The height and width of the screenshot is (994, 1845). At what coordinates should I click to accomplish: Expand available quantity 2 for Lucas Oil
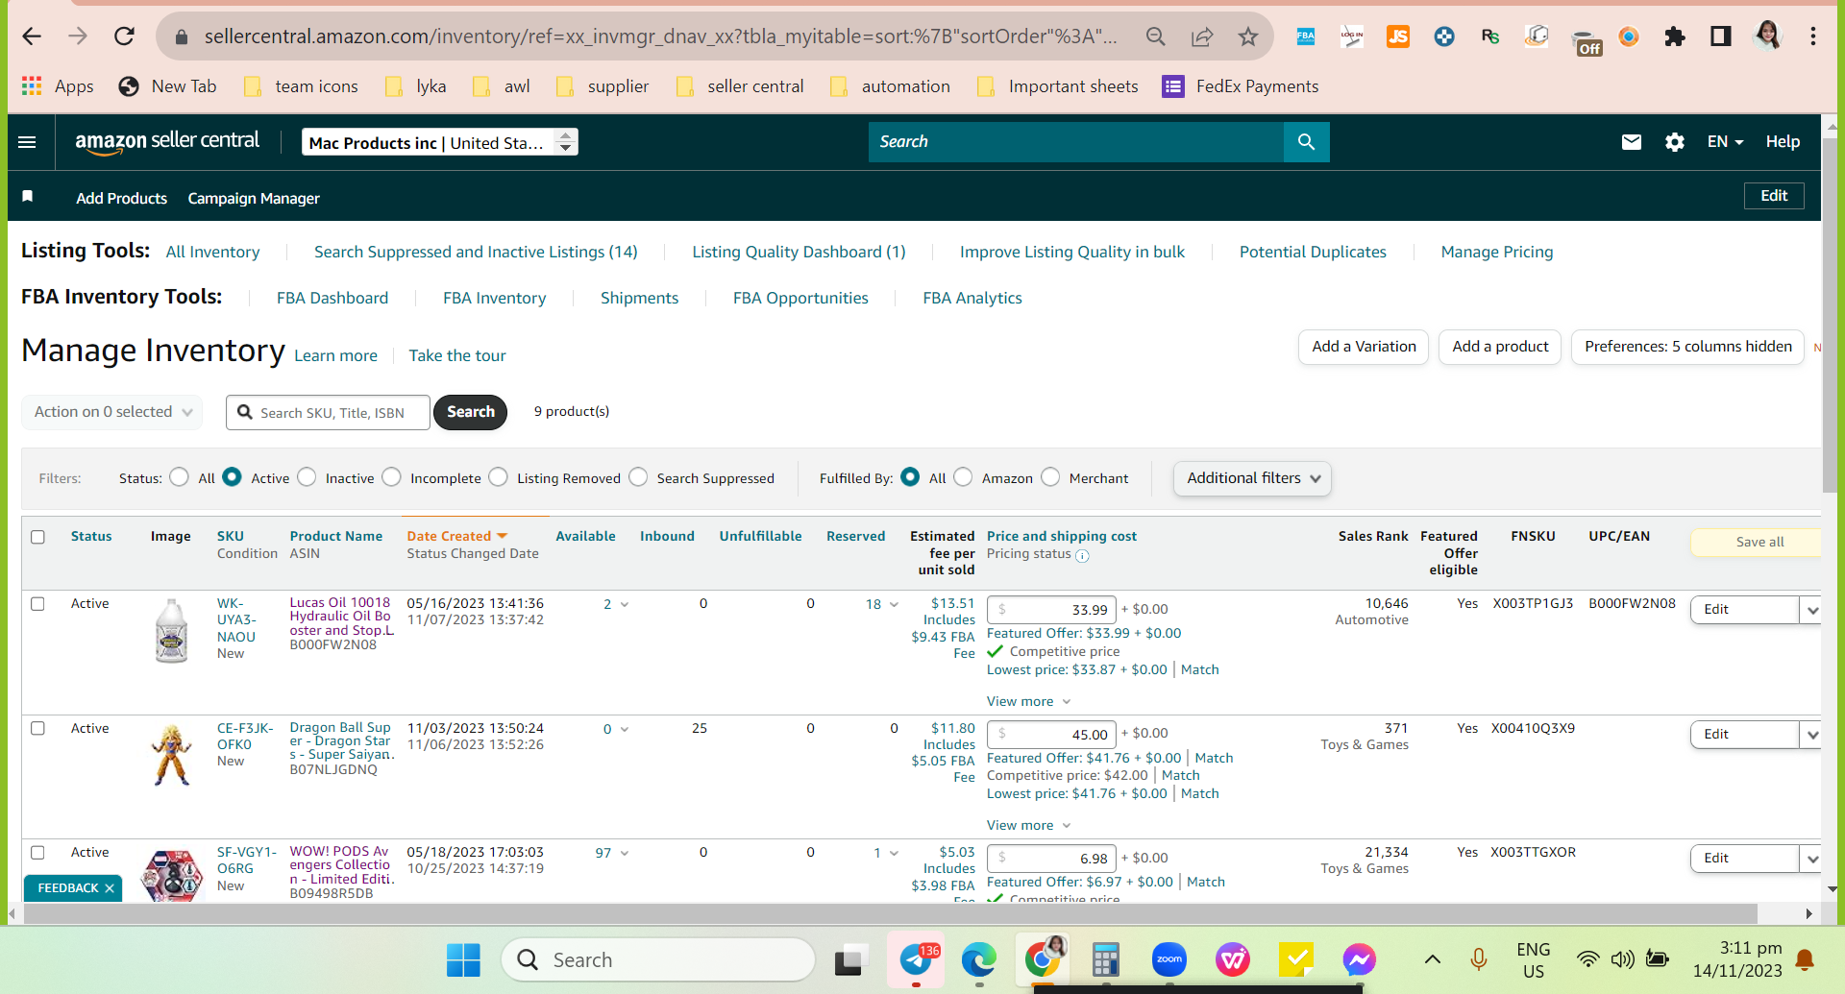(616, 604)
